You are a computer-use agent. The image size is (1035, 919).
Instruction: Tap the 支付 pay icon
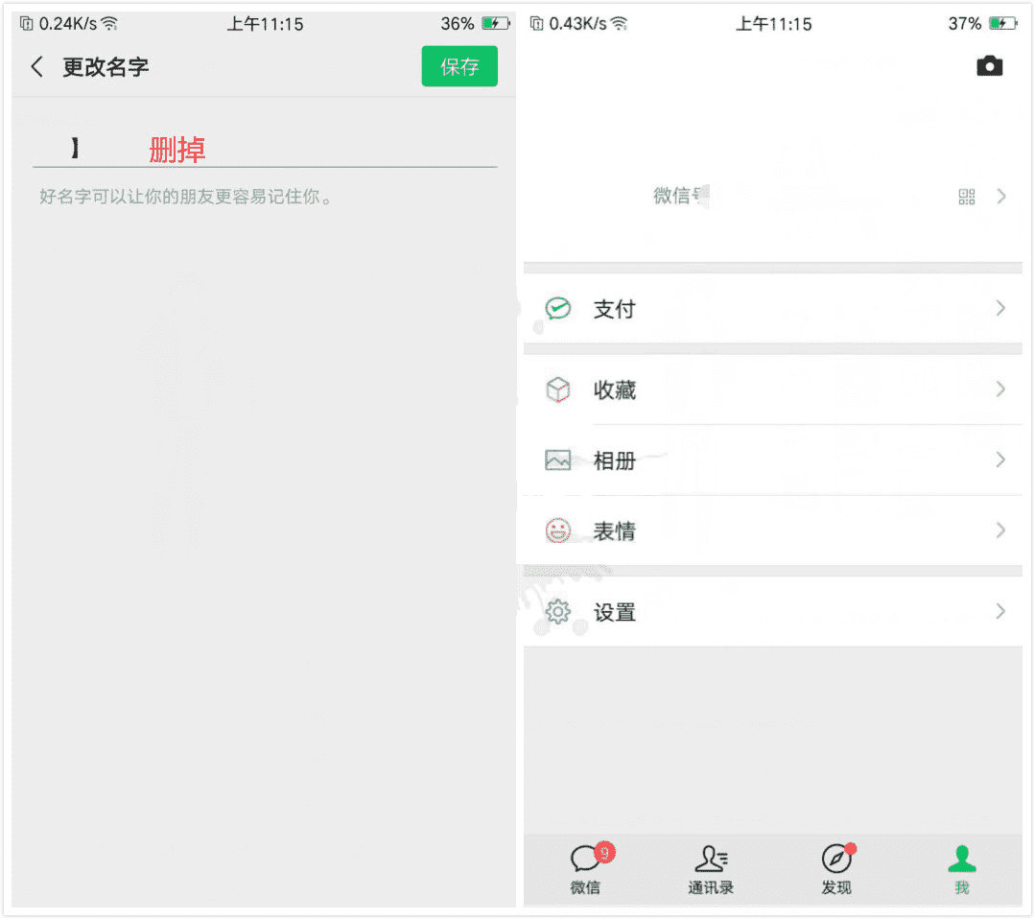[x=557, y=308]
